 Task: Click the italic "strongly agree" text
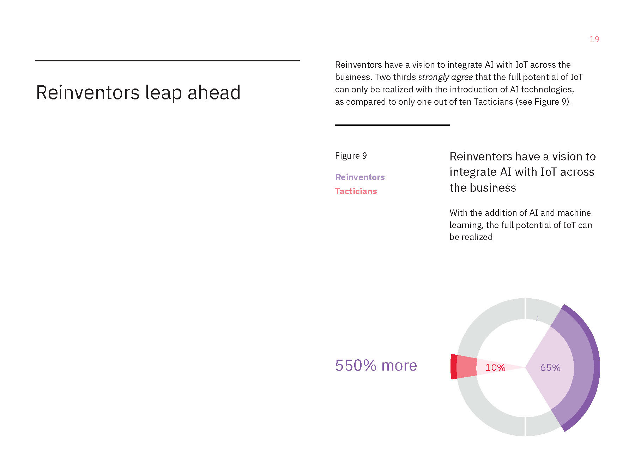pos(445,77)
